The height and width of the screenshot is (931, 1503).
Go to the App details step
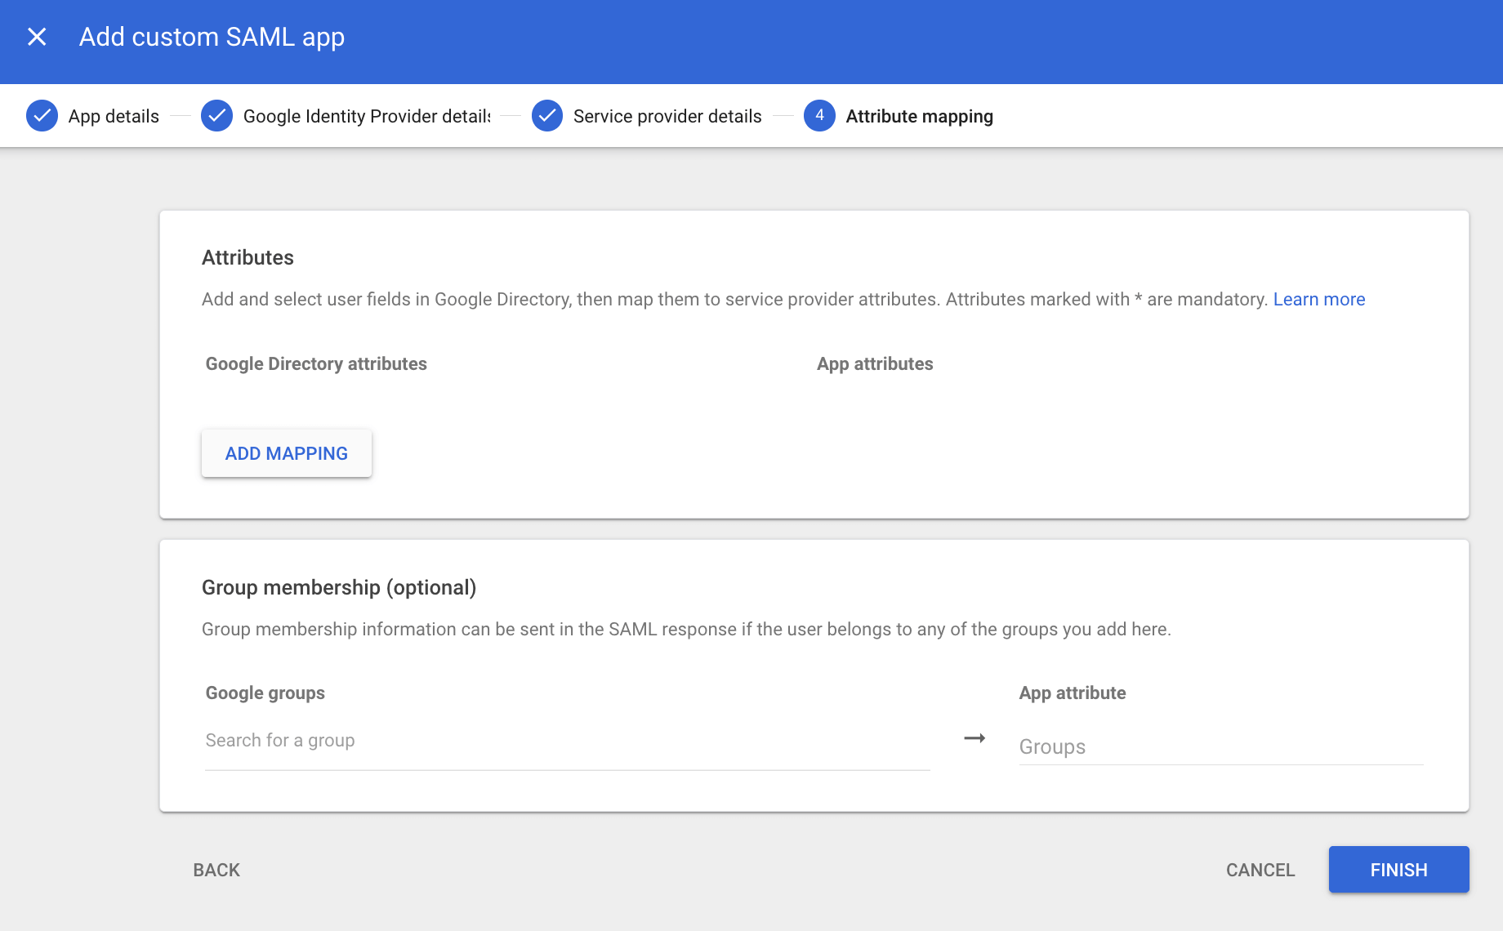(x=114, y=116)
